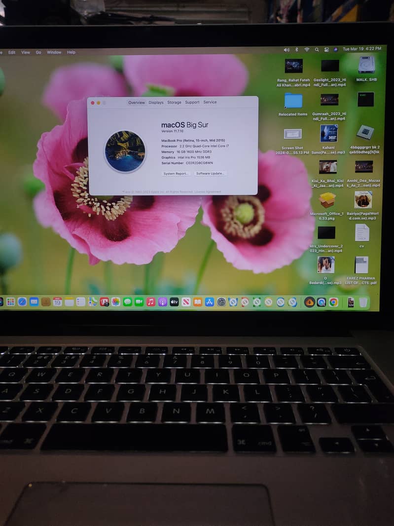Viewport: 394px width, 526px height.
Task: Select the Relocated Items folder
Action: pos(293,101)
